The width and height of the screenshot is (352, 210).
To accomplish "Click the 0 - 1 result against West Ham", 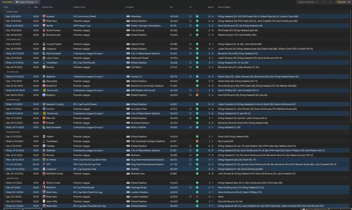I will [211, 197].
